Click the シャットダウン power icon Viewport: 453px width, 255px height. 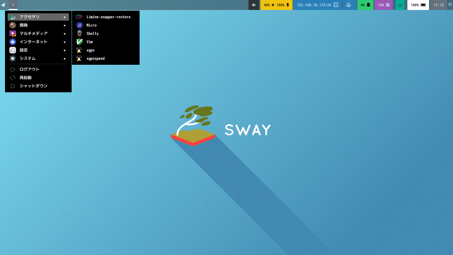point(13,86)
